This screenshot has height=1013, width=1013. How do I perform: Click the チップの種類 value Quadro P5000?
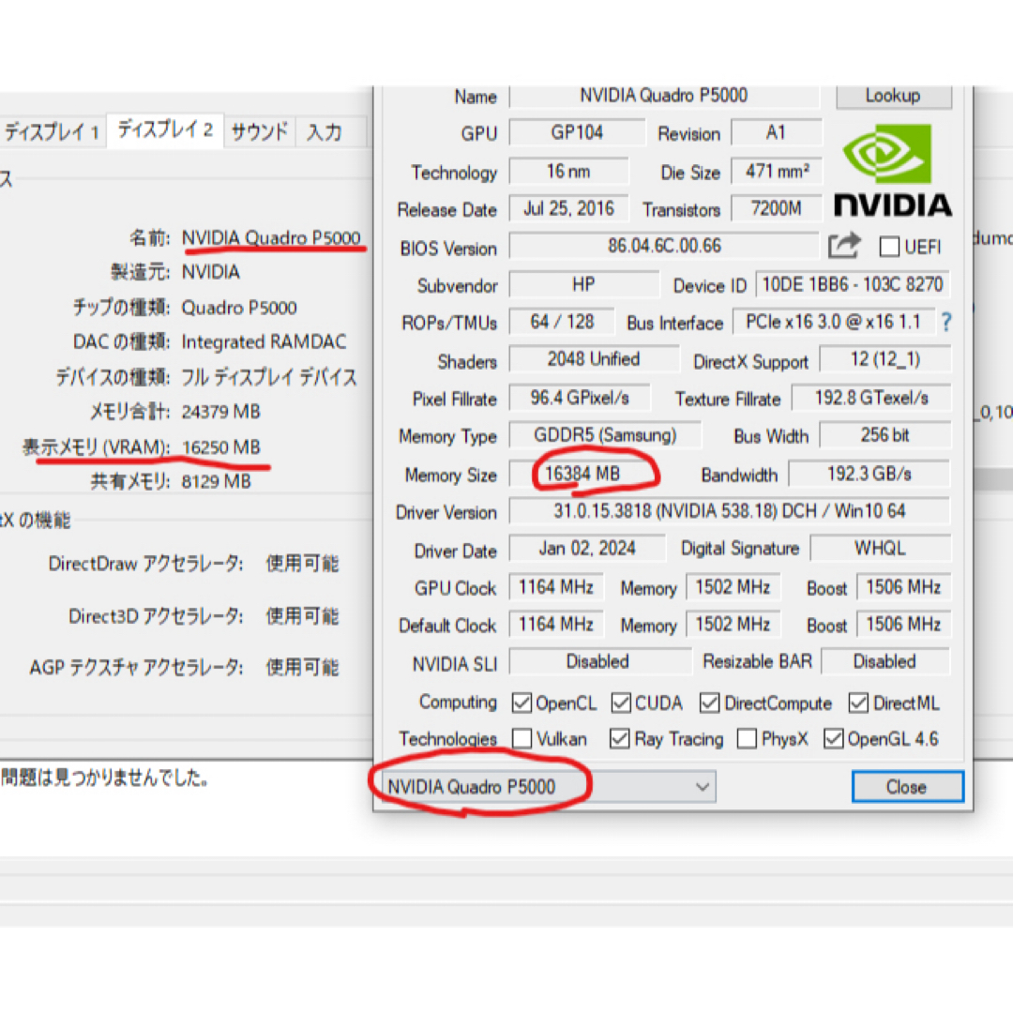pyautogui.click(x=239, y=308)
